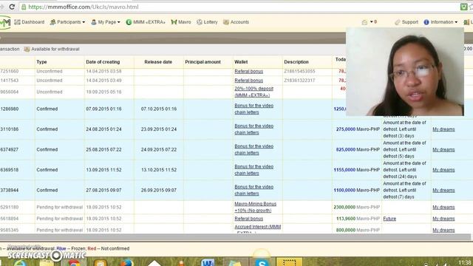473x266 pixels.
Task: Click the release date 07.10.2015 01:16
Action: 159,109
